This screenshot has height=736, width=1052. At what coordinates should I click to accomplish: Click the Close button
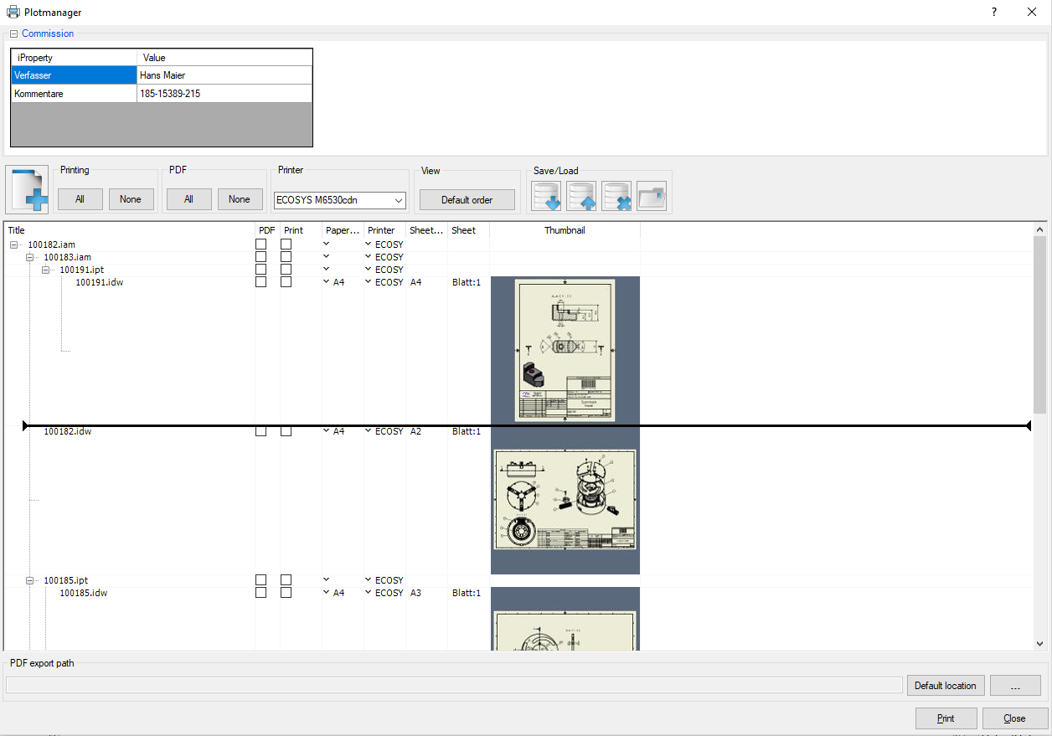click(x=1015, y=718)
